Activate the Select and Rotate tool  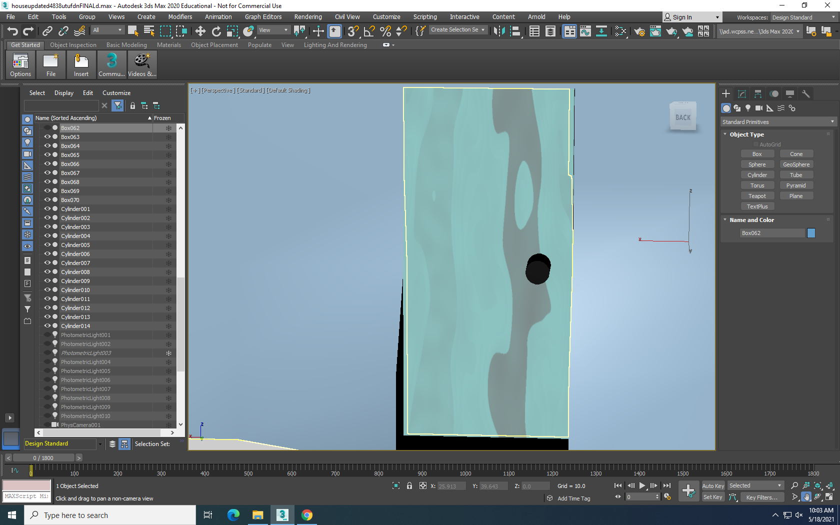216,31
